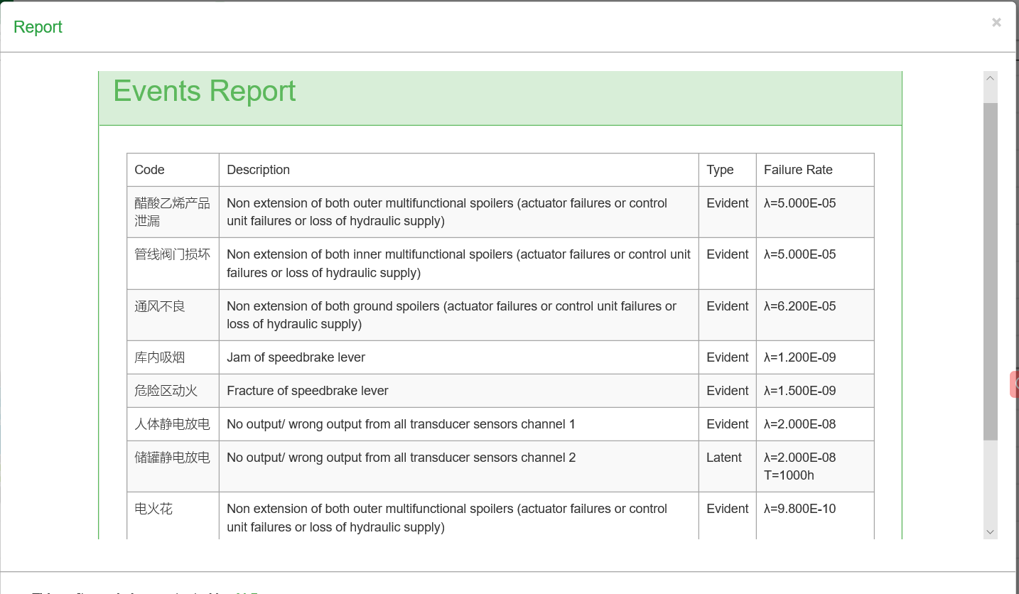
Task: Click the Report dialog title
Action: [38, 27]
